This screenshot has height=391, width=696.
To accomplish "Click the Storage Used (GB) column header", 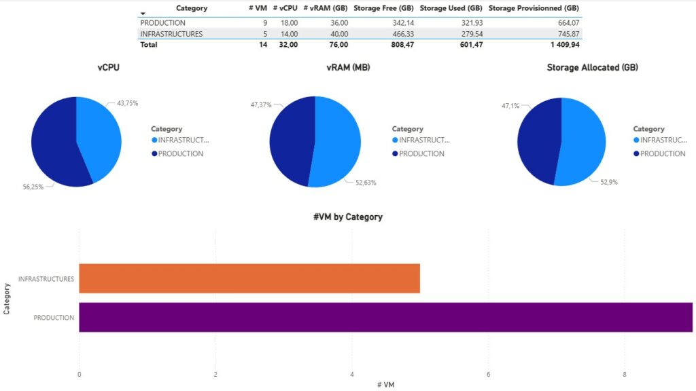I will (451, 8).
